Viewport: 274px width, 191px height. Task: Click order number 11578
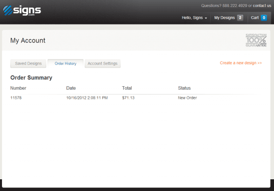pyautogui.click(x=16, y=98)
